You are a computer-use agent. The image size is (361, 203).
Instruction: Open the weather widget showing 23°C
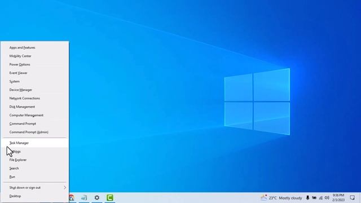(x=281, y=198)
